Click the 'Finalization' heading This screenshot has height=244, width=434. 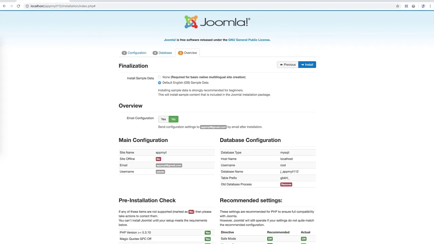133,66
